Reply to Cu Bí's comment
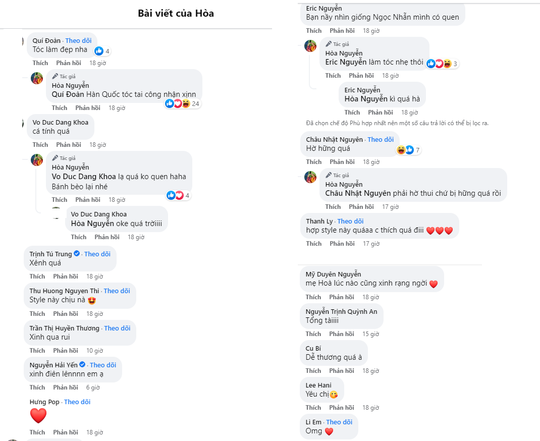 click(x=342, y=370)
